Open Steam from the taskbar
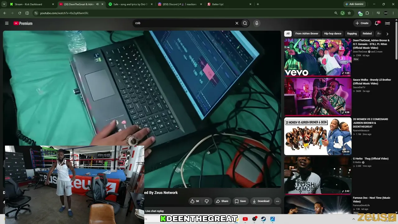Viewport: 398px width, 224px height. pos(263,219)
